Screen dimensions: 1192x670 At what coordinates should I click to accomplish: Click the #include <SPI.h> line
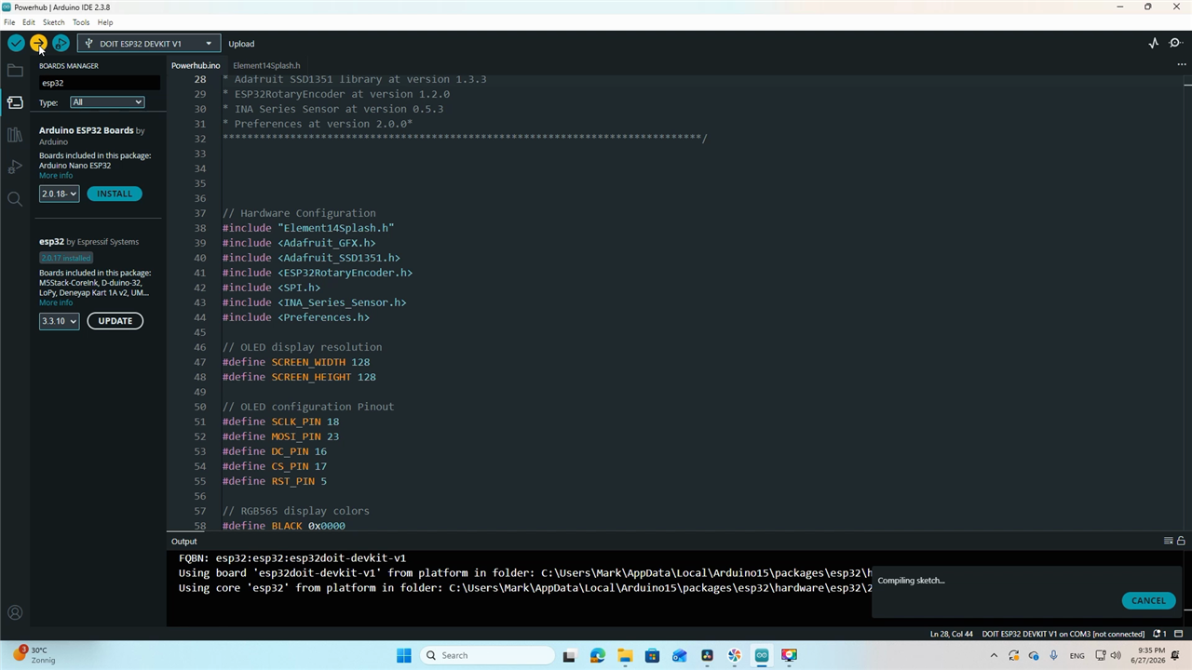271,288
